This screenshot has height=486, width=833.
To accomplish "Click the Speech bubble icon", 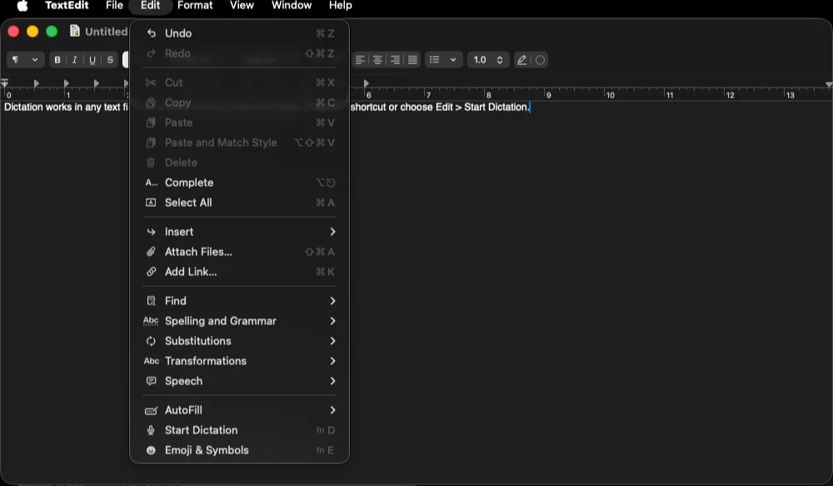I will (151, 381).
